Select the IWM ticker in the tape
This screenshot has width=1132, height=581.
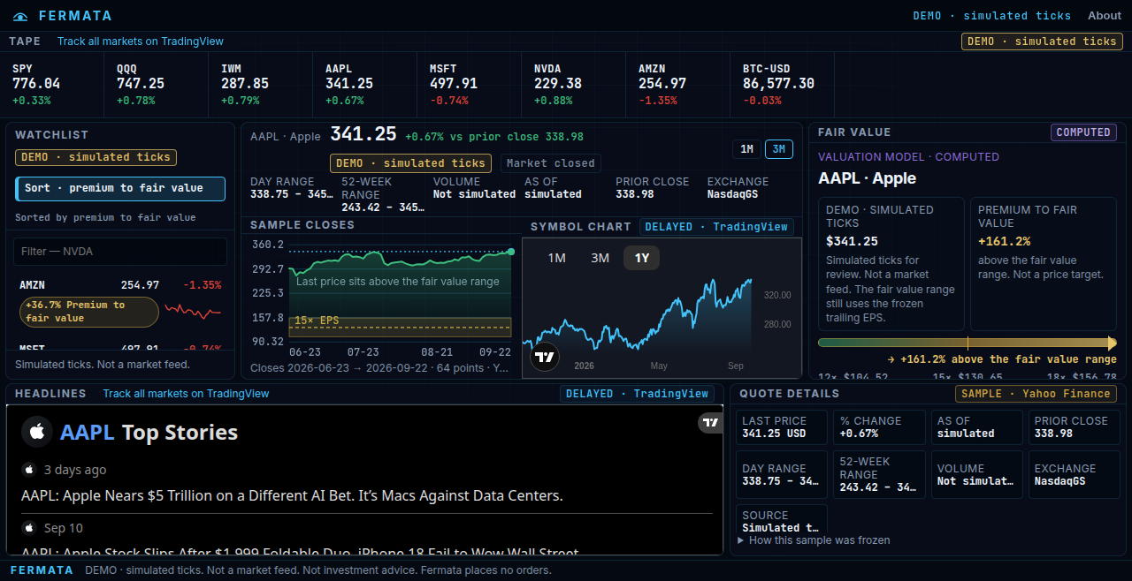pos(262,84)
